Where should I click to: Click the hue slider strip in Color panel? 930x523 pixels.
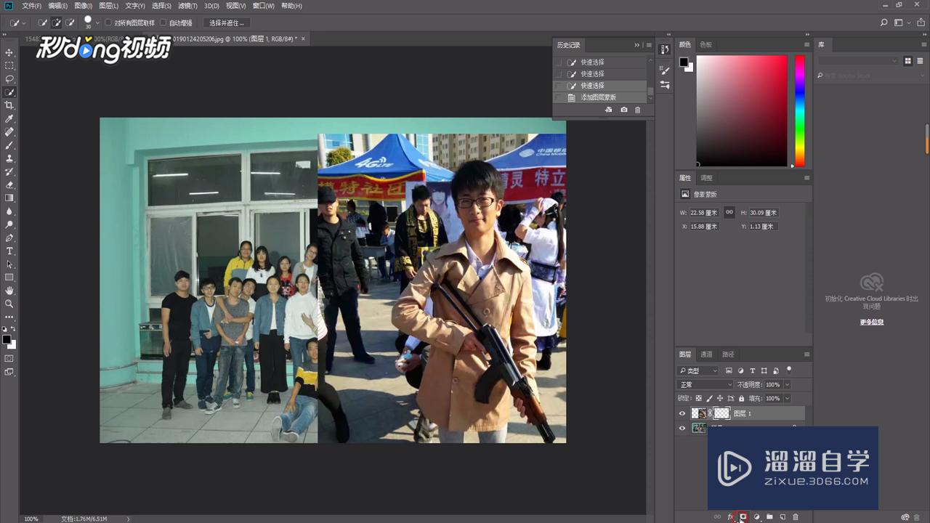coord(799,110)
